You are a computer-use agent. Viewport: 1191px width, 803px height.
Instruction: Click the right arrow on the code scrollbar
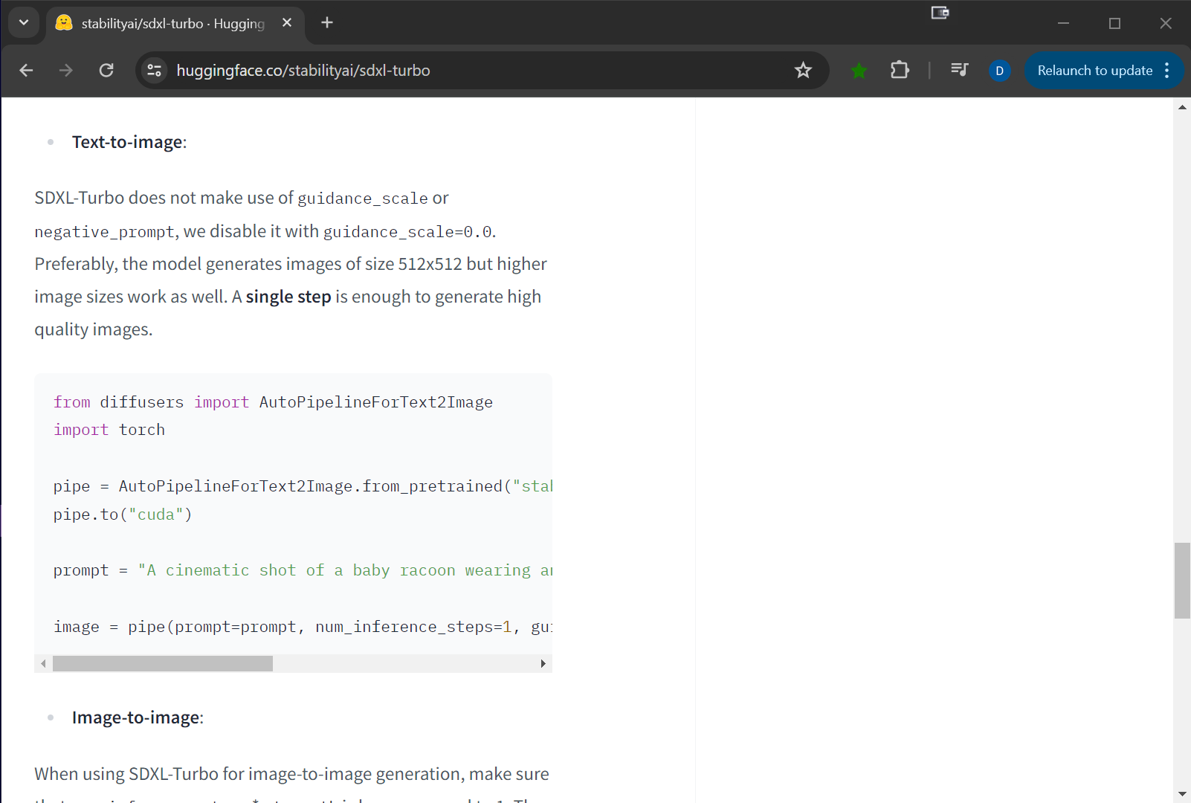[543, 663]
